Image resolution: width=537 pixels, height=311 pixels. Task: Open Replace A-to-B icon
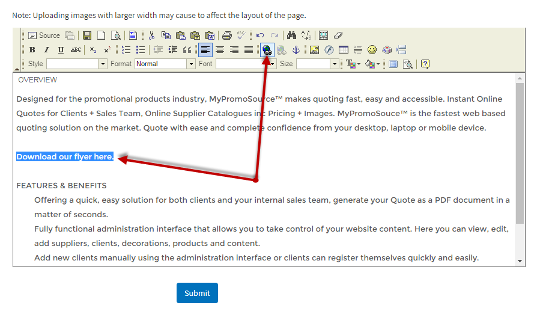click(x=306, y=35)
